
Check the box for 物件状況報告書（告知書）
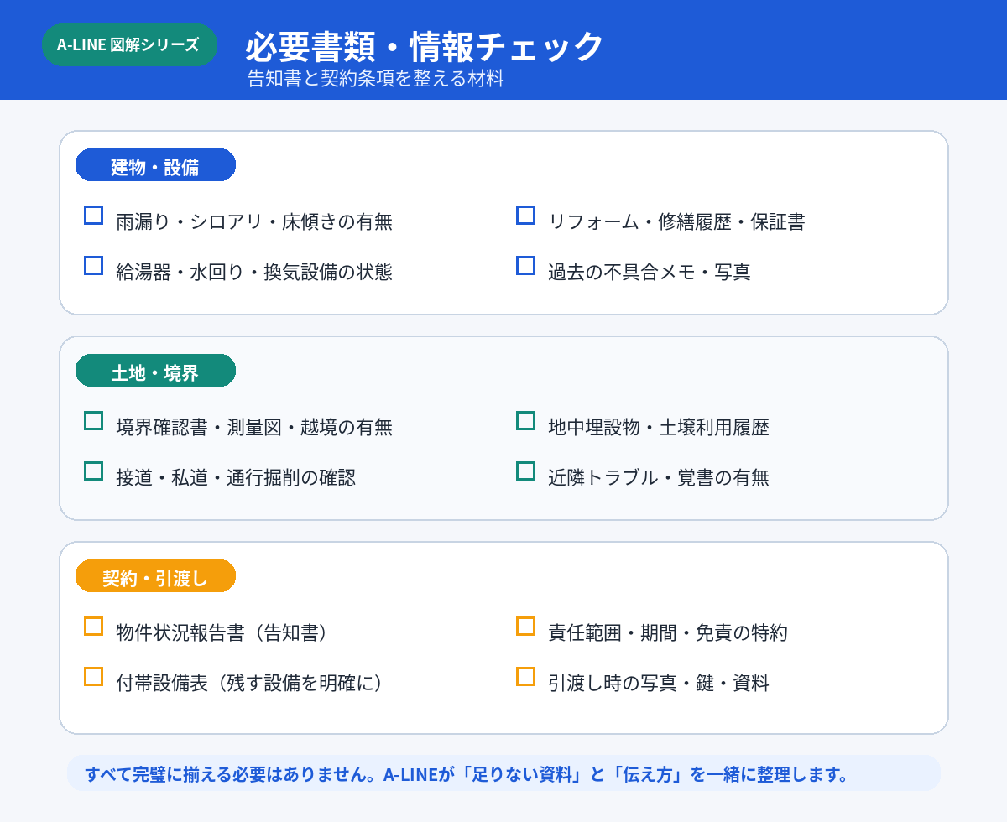point(94,626)
